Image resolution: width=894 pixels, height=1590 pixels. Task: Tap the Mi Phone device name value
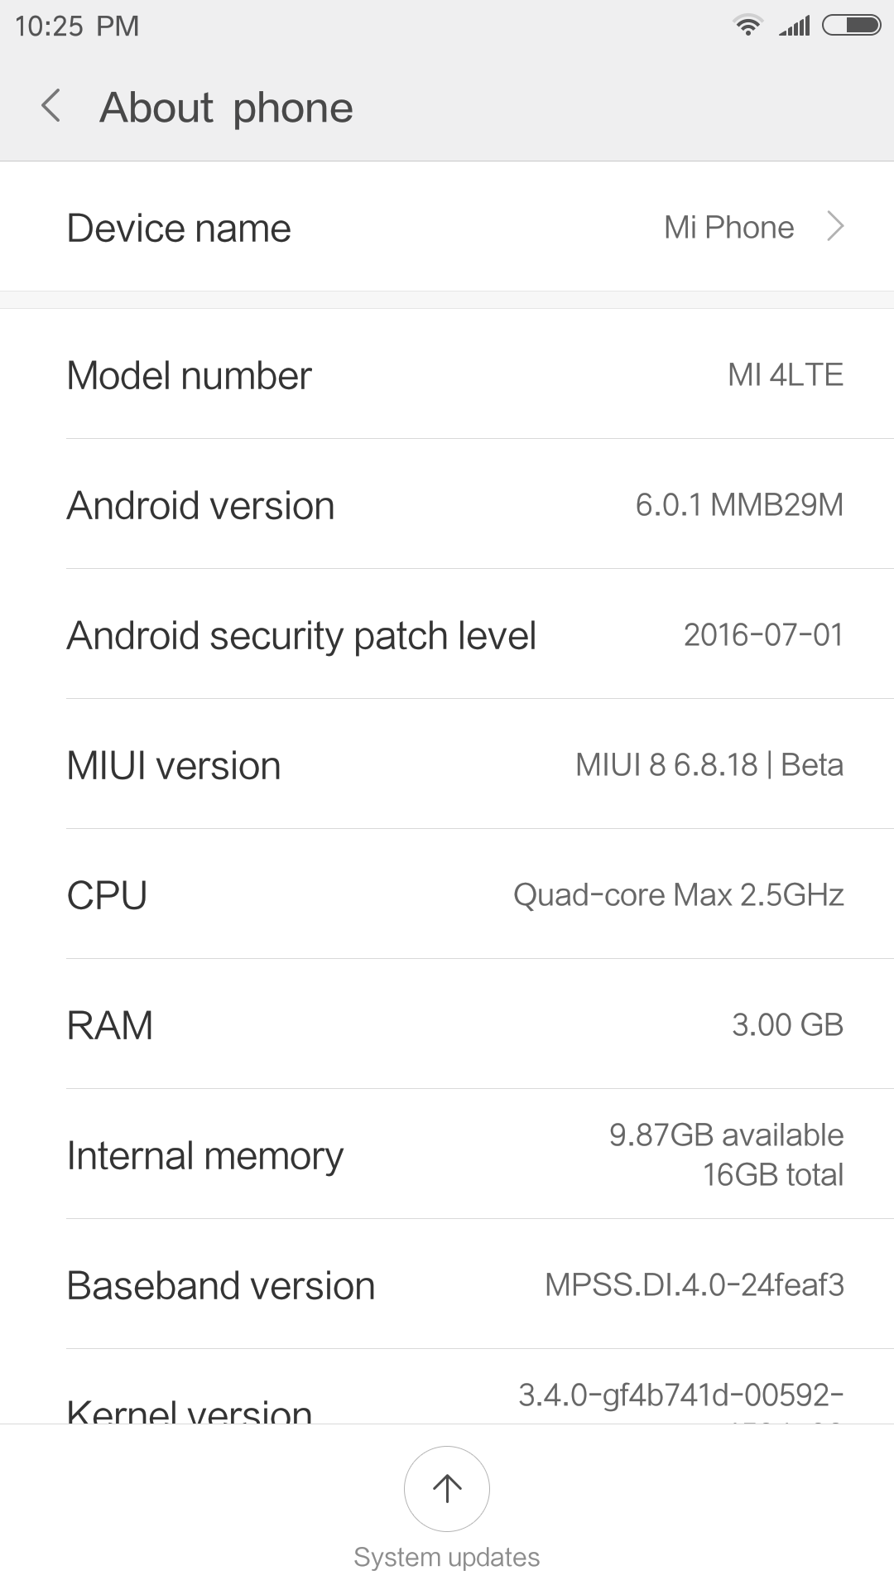click(x=728, y=227)
